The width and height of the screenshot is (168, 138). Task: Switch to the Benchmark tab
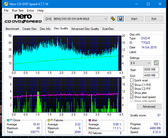tap(12, 29)
